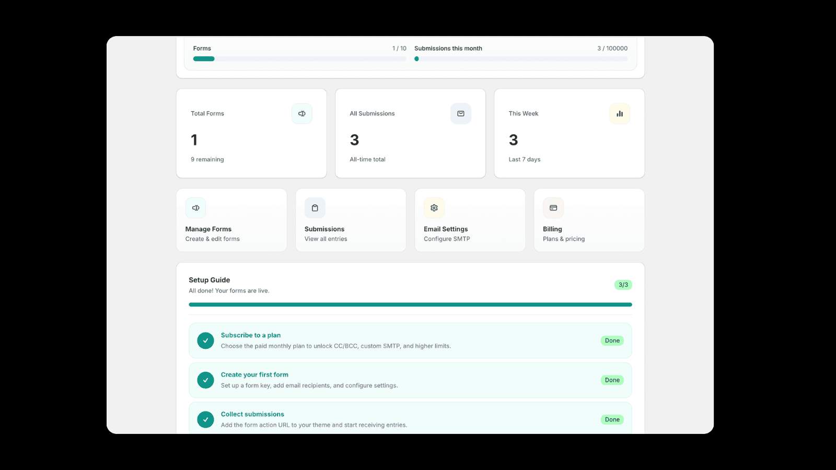
Task: Click the 'Forms' usage label
Action: (x=202, y=49)
